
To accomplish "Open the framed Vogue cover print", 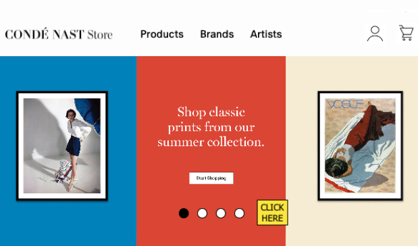I will pyautogui.click(x=360, y=146).
